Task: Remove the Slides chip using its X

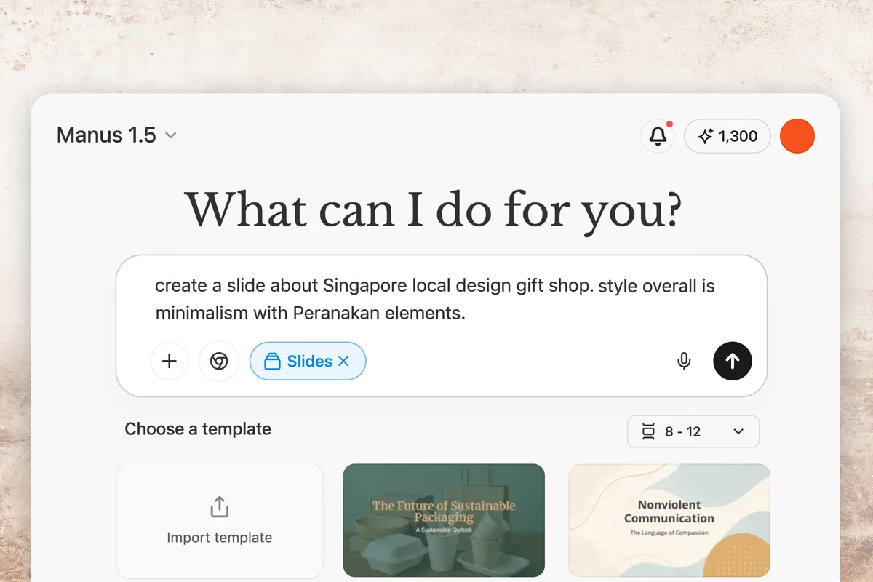Action: (x=344, y=361)
